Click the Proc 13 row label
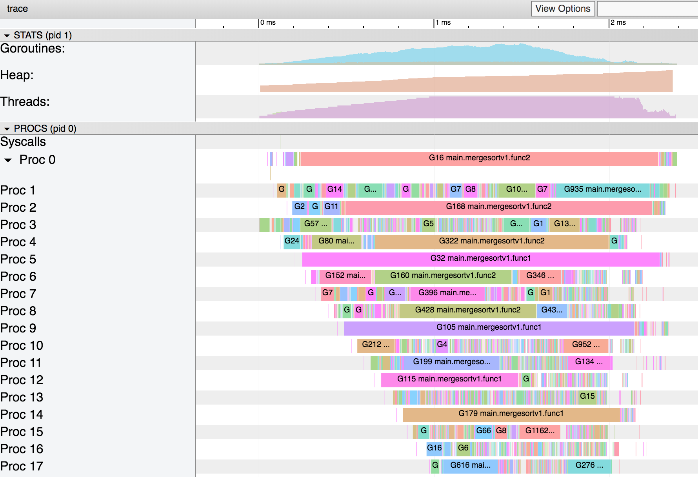The image size is (698, 483). pos(22,397)
